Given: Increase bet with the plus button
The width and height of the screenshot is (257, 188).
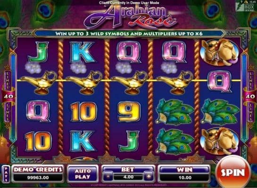Looking at the screenshot, I should 149,176.
